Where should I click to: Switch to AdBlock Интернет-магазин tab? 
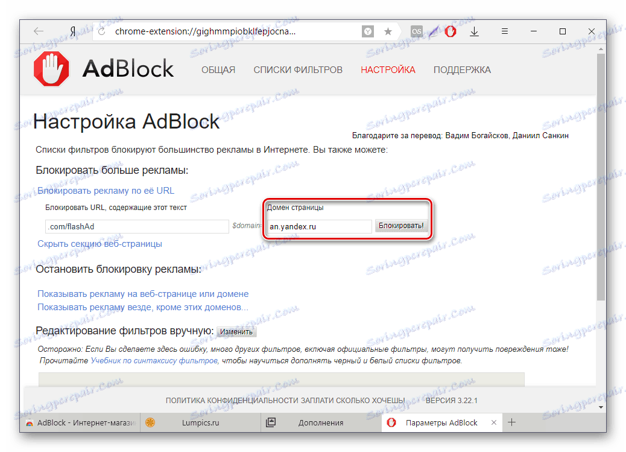(x=80, y=422)
